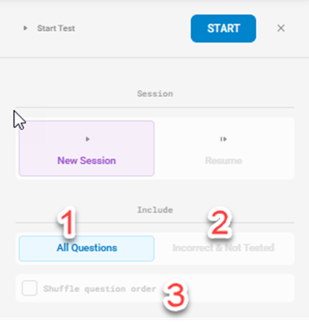
Task: Click the Shuffle question order label
Action: (99, 289)
